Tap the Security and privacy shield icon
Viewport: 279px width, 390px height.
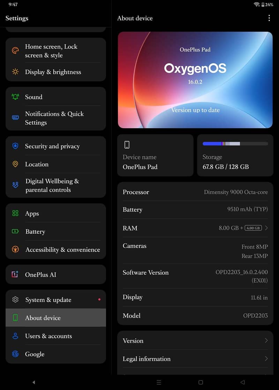coord(15,146)
